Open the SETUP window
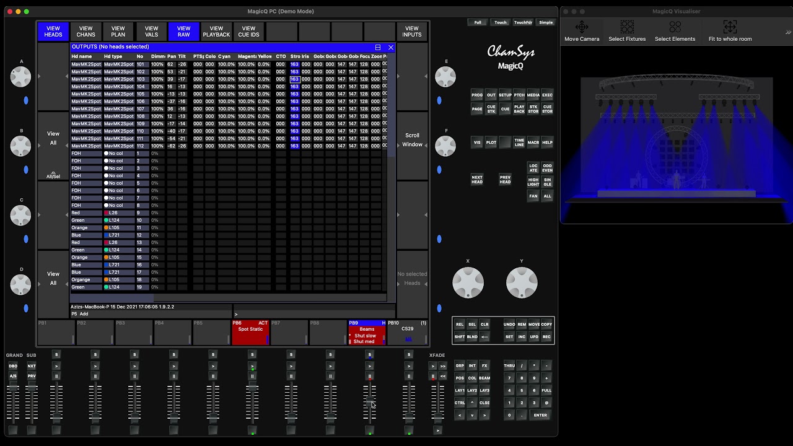 [505, 95]
